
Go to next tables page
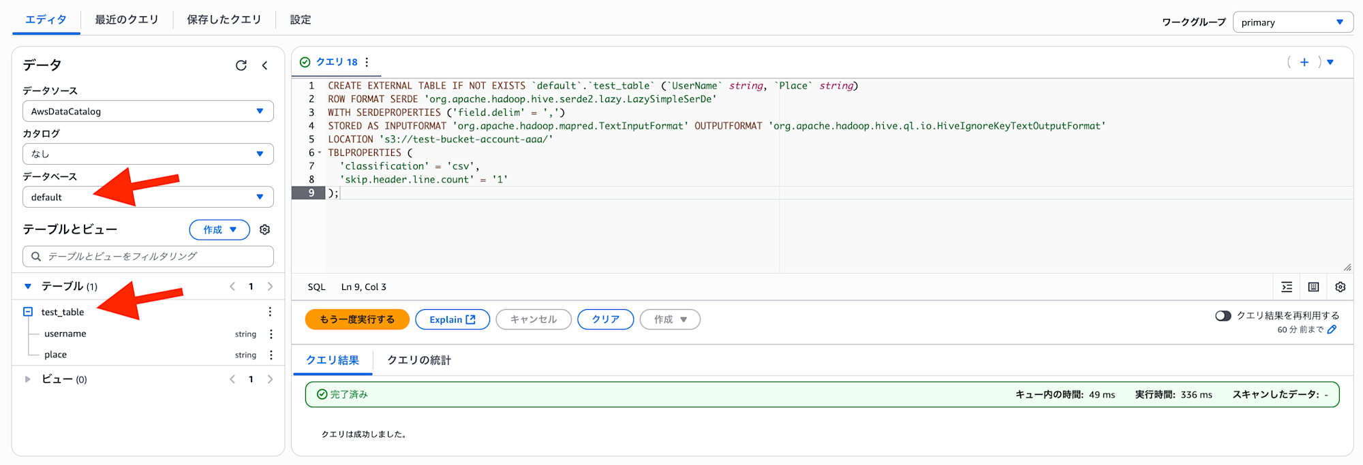[271, 287]
